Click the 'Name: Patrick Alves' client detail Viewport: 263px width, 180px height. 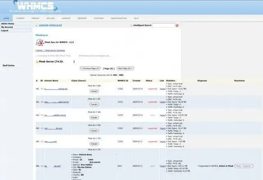point(82,155)
